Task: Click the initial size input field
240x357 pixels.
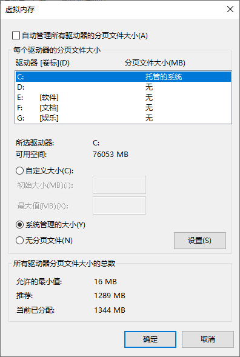Action: pyautogui.click(x=119, y=185)
